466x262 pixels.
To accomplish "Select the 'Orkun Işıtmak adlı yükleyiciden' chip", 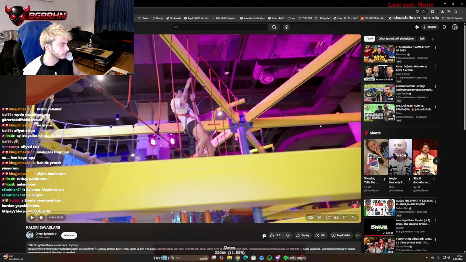I will (396, 39).
